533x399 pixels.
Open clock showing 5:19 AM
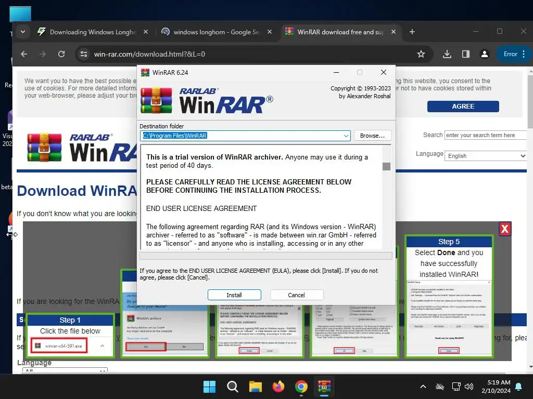(496, 387)
